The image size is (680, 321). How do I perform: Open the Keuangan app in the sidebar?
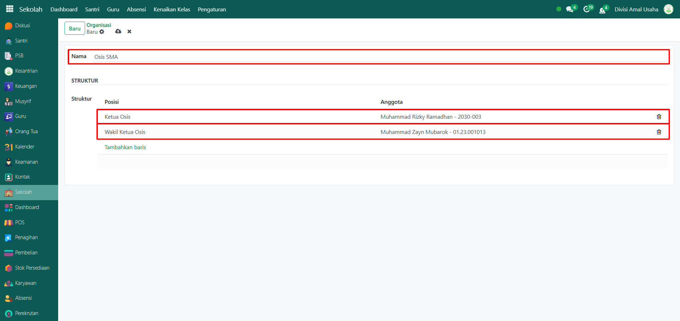click(x=26, y=86)
